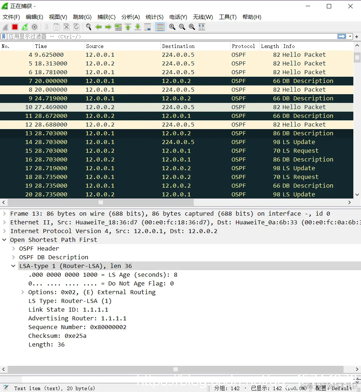Open the 无线(W) menu
Screen dimensions: 361x392
coord(203,17)
